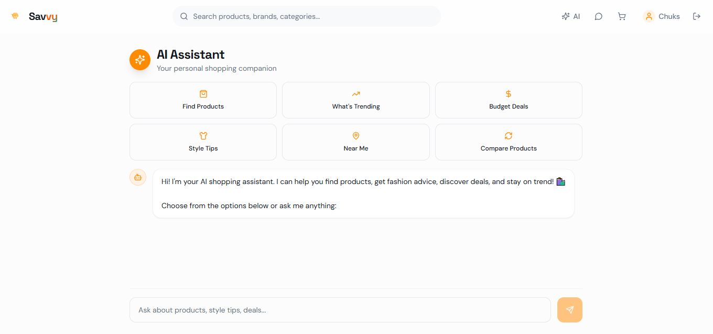The height and width of the screenshot is (334, 713).
Task: Open the Style Tips suggestion
Action: point(203,142)
